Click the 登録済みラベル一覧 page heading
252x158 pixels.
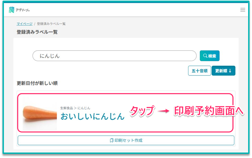(x=37, y=32)
